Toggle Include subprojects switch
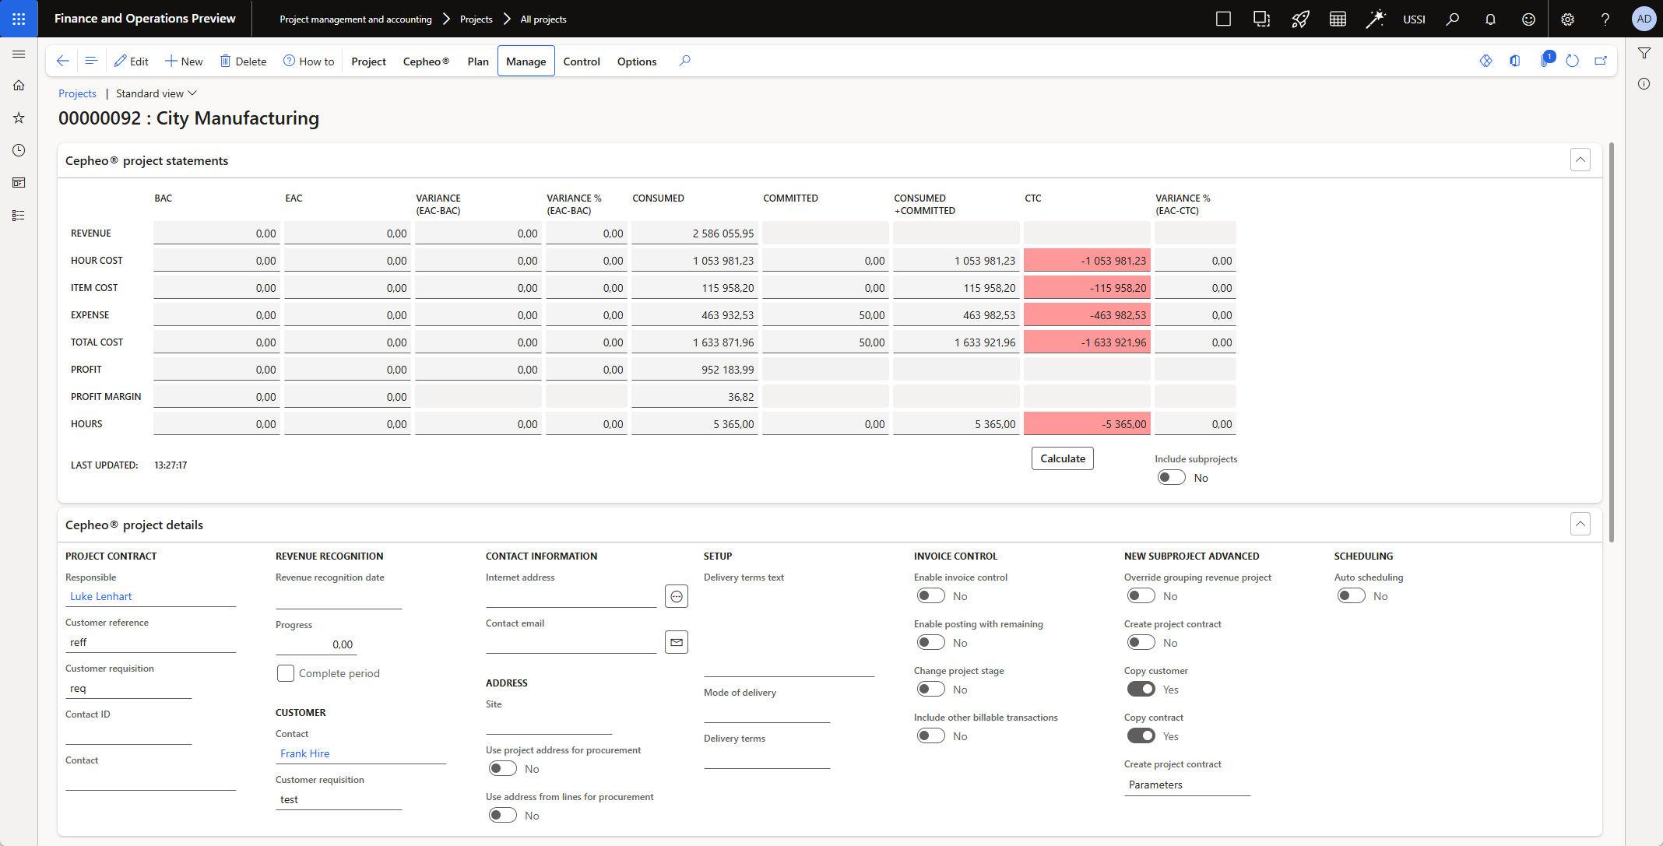 [x=1171, y=477]
